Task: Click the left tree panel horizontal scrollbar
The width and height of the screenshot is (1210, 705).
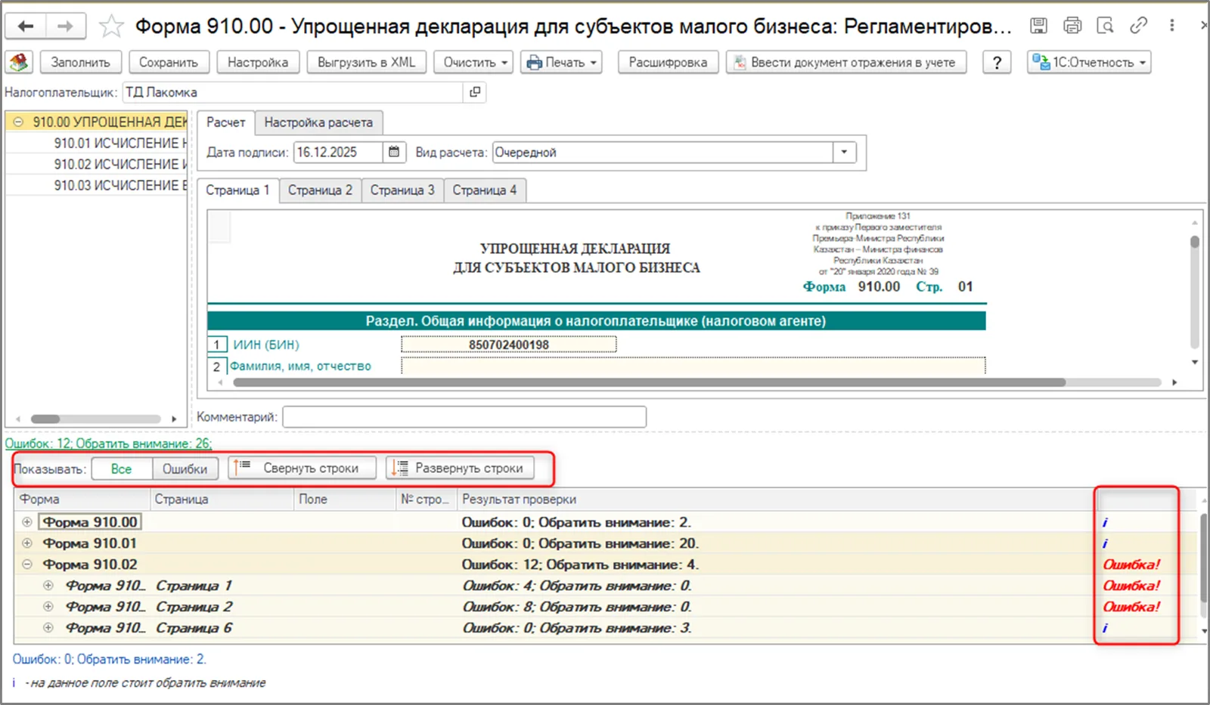Action: [x=45, y=419]
